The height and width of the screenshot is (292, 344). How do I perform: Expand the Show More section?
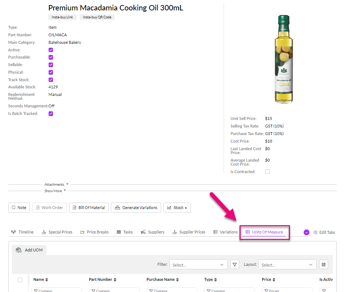[x=55, y=191]
